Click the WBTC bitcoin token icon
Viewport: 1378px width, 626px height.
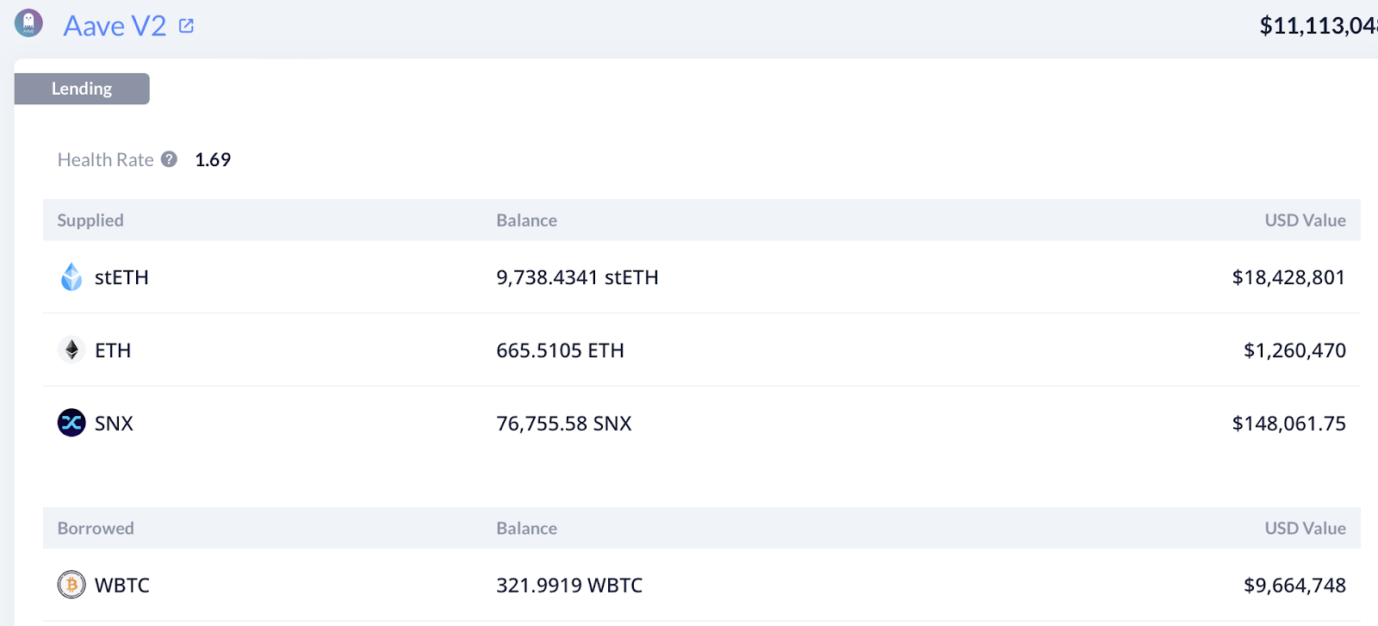(71, 586)
